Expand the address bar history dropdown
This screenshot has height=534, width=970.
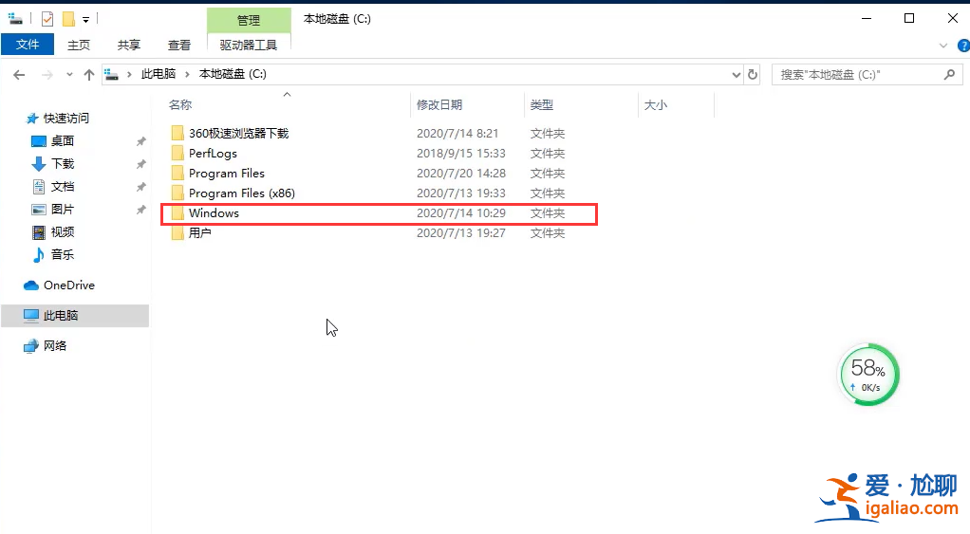pos(736,75)
